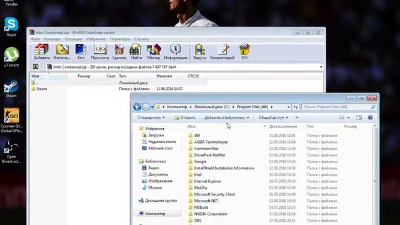Open Просмотр (View) in WinRAR toolbar
The height and width of the screenshot is (225, 400).
(x=100, y=52)
